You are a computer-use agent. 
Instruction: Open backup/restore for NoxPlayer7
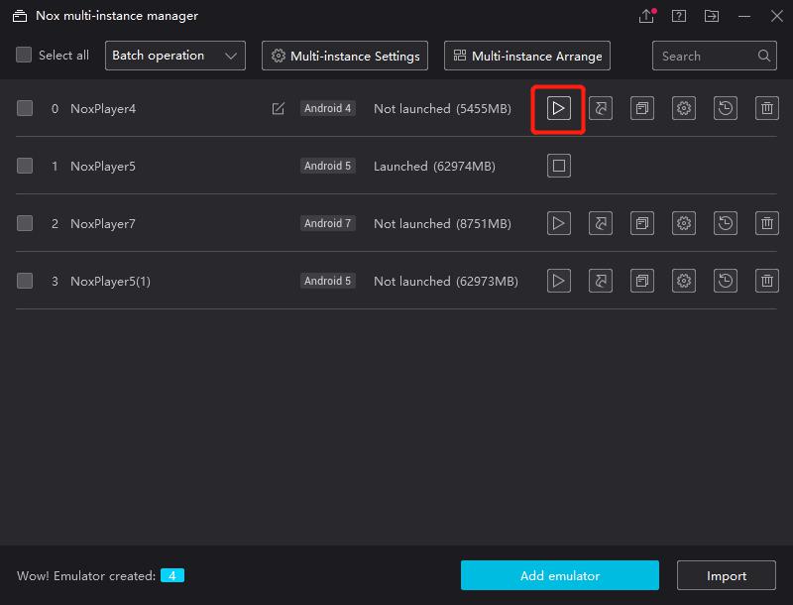tap(726, 223)
